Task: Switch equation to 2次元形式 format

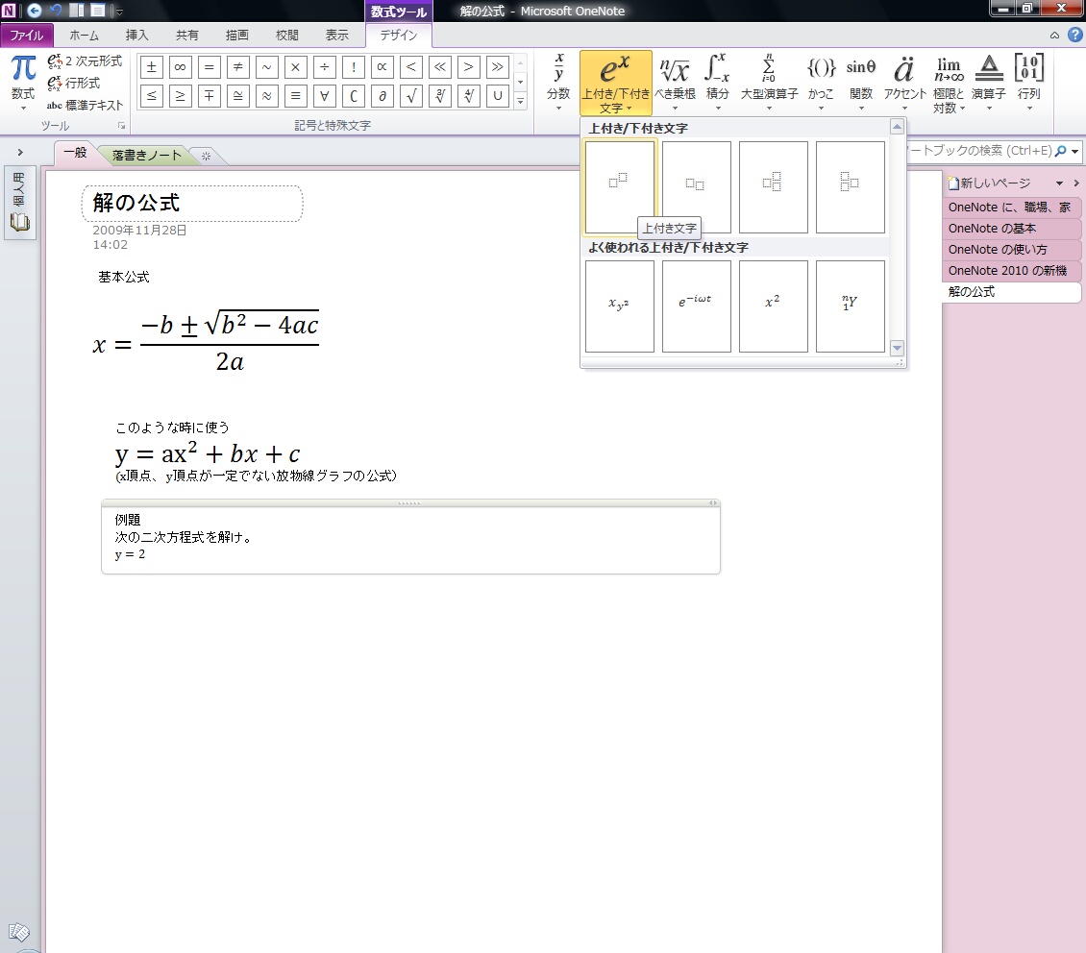Action: tap(85, 61)
